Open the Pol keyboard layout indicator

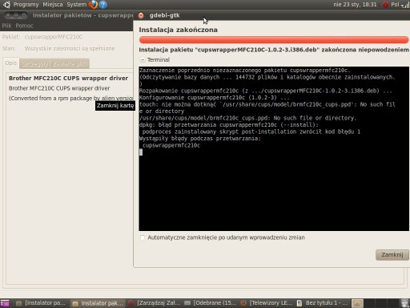tap(395, 5)
